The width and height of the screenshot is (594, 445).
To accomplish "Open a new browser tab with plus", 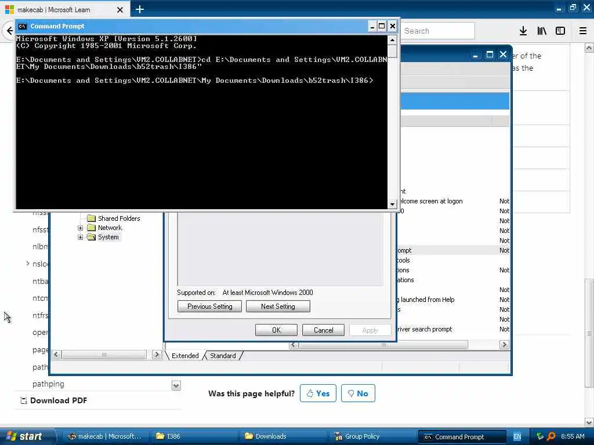I will coord(139,9).
